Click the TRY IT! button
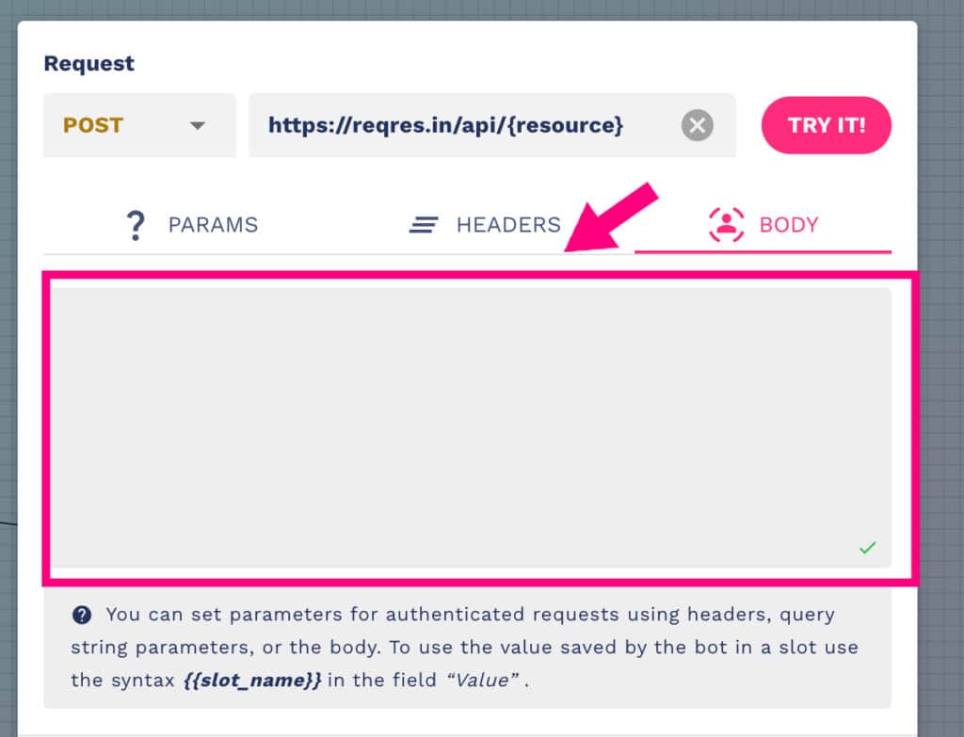964x737 pixels. pyautogui.click(x=827, y=125)
